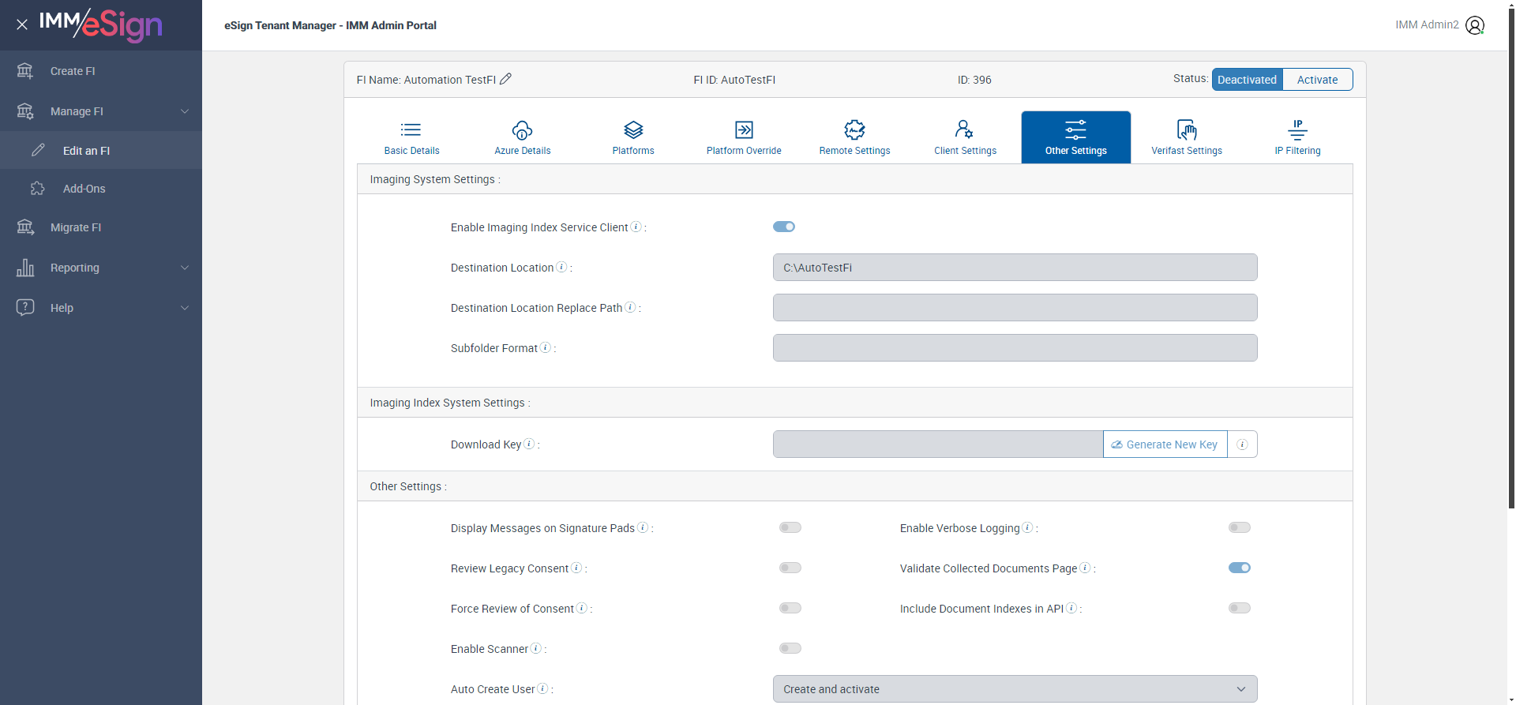Click the Activate status button
Viewport: 1516px width, 705px height.
1317,80
